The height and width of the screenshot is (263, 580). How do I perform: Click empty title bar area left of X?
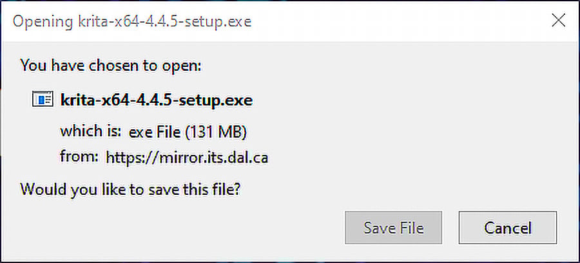(x=400, y=21)
